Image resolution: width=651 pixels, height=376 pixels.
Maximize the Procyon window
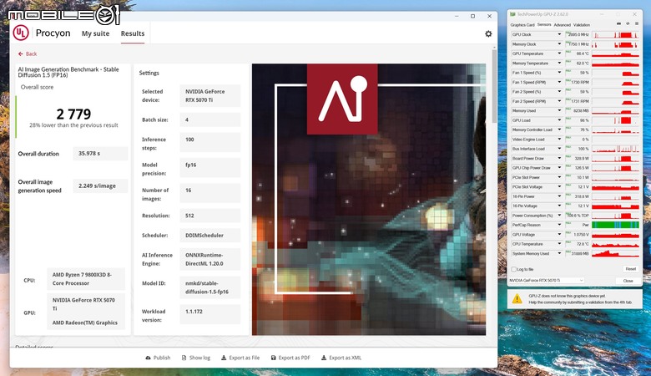tap(472, 16)
